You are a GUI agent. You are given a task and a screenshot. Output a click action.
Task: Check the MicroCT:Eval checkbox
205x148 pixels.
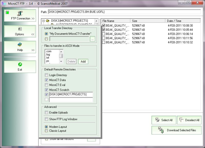[46, 85]
